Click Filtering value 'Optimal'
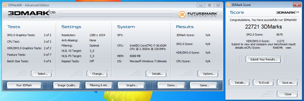 94,46
